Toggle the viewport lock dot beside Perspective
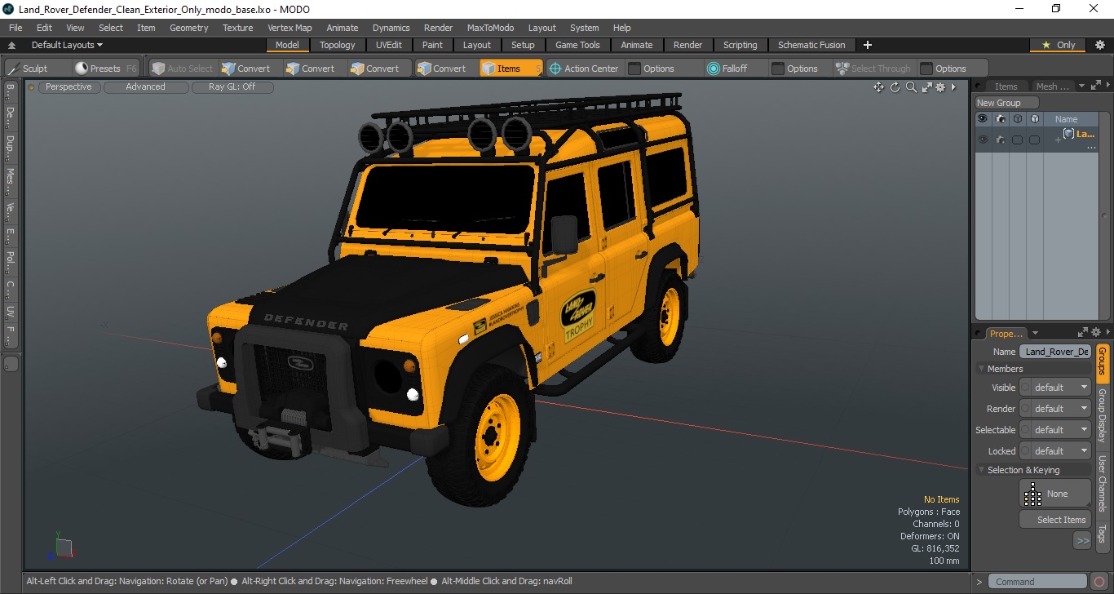Image resolution: width=1114 pixels, height=594 pixels. coord(32,87)
